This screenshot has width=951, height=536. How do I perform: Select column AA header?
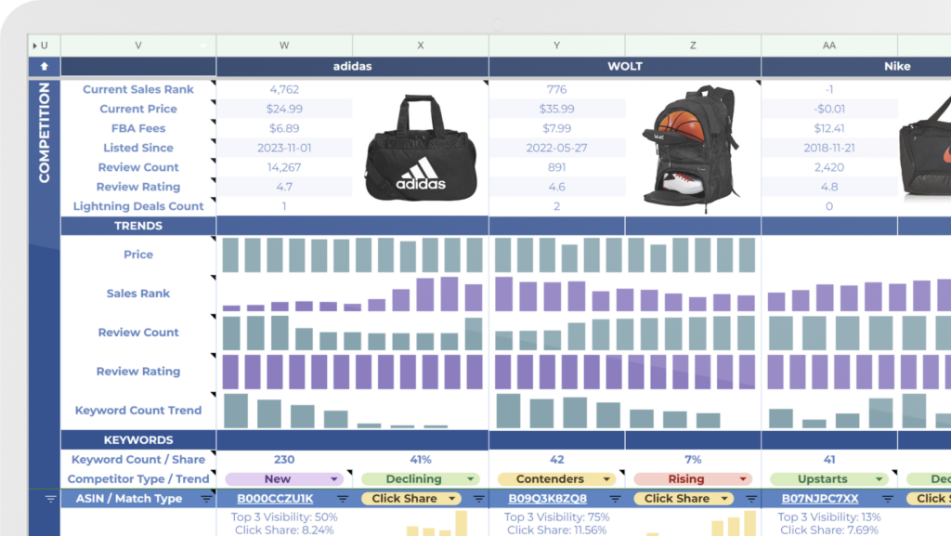[x=828, y=46]
